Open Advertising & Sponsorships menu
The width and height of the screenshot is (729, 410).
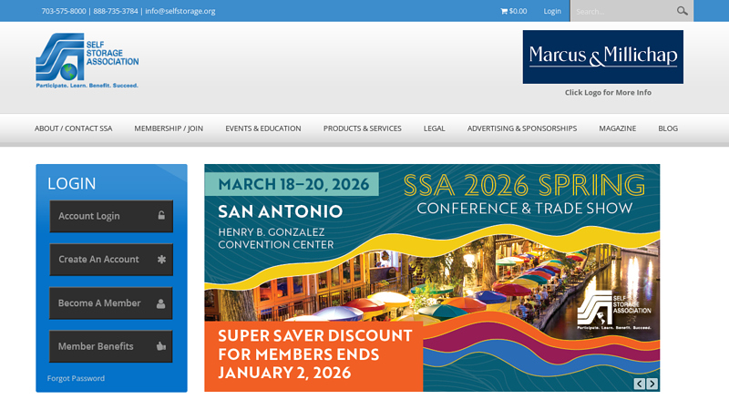[522, 128]
